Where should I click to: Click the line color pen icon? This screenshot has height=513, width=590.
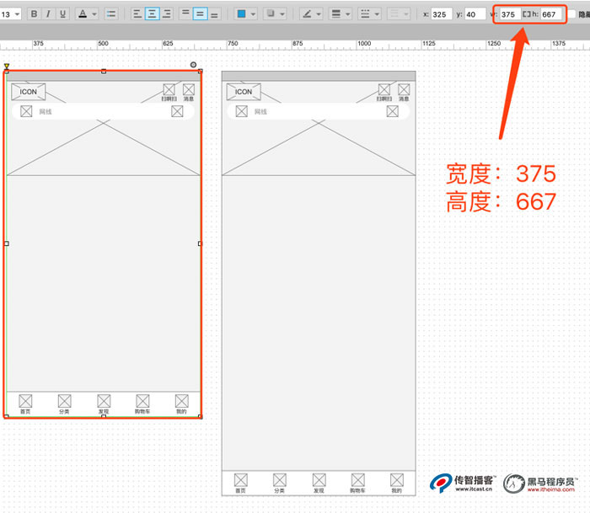307,14
